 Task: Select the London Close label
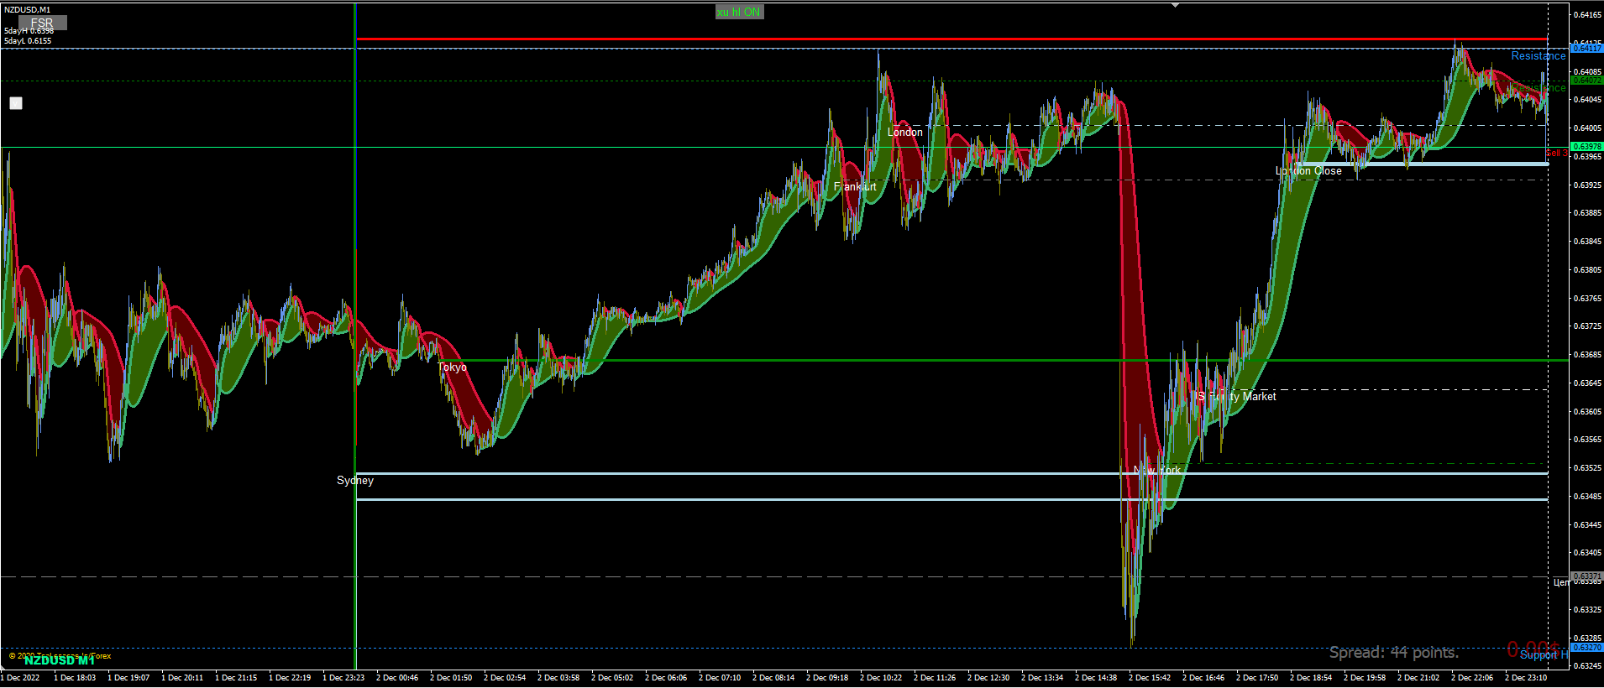click(1308, 170)
